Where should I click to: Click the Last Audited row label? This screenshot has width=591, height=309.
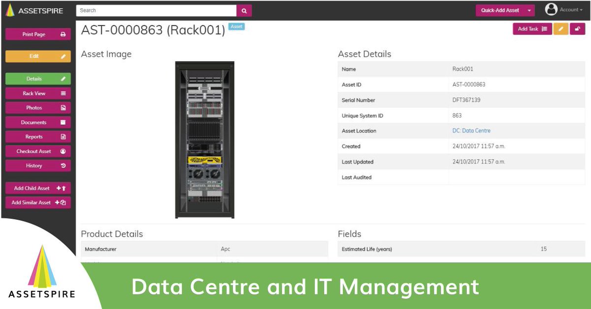[357, 177]
